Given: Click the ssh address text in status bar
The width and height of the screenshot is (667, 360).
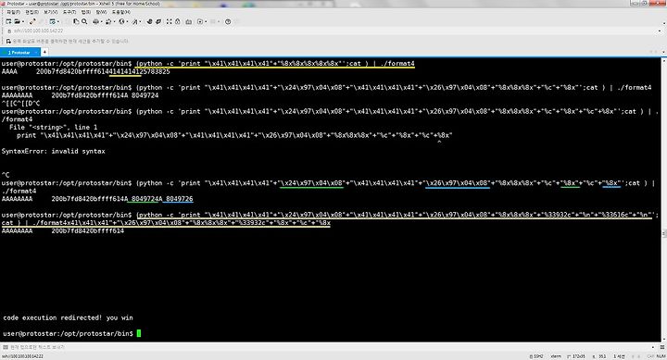Looking at the screenshot, I should point(22,356).
